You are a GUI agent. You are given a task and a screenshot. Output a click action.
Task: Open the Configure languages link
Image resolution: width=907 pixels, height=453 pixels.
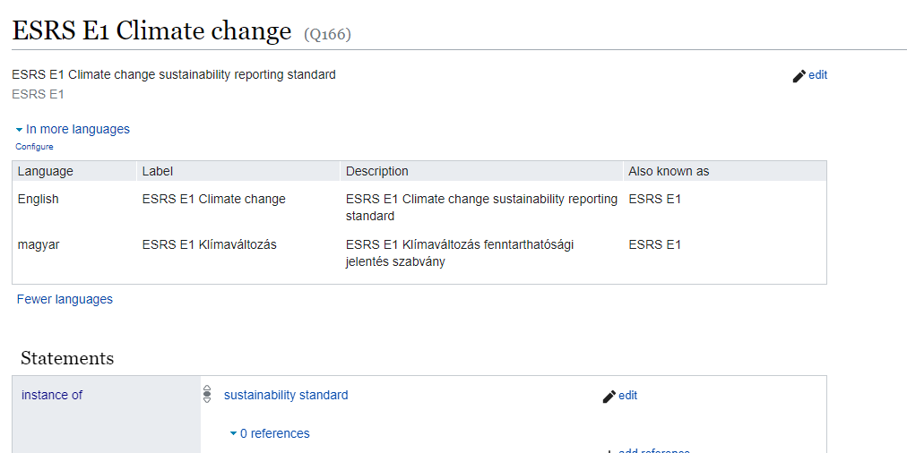pos(34,147)
